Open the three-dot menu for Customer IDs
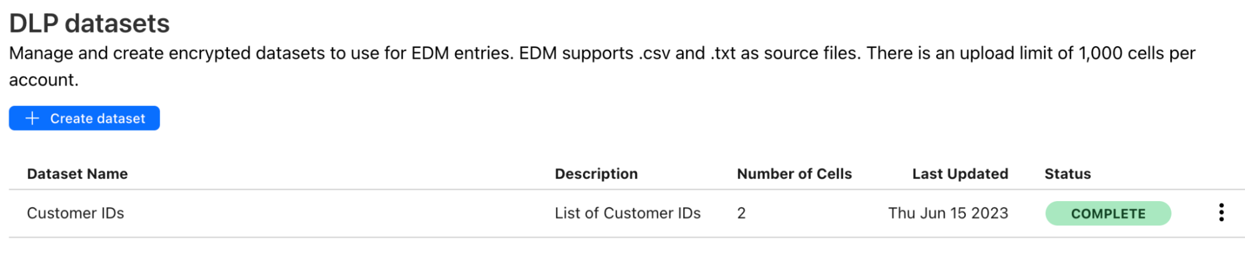Screen dimensions: 1245x254 click(1221, 213)
